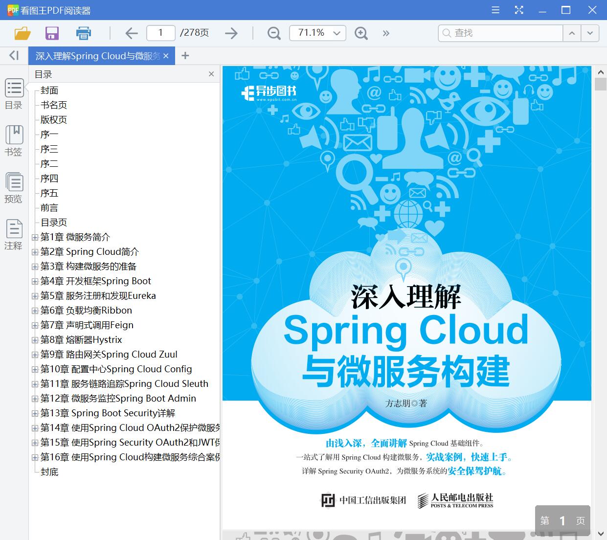Save the document with the purple floppy icon

click(52, 33)
